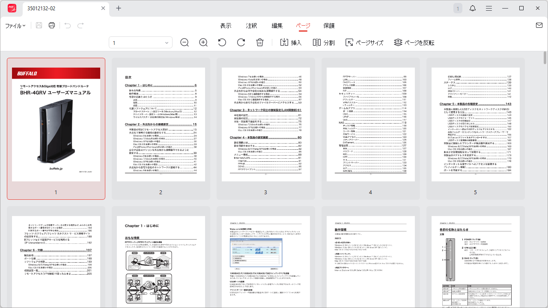
Task: Open the hamburger menu in title bar
Action: 489,9
